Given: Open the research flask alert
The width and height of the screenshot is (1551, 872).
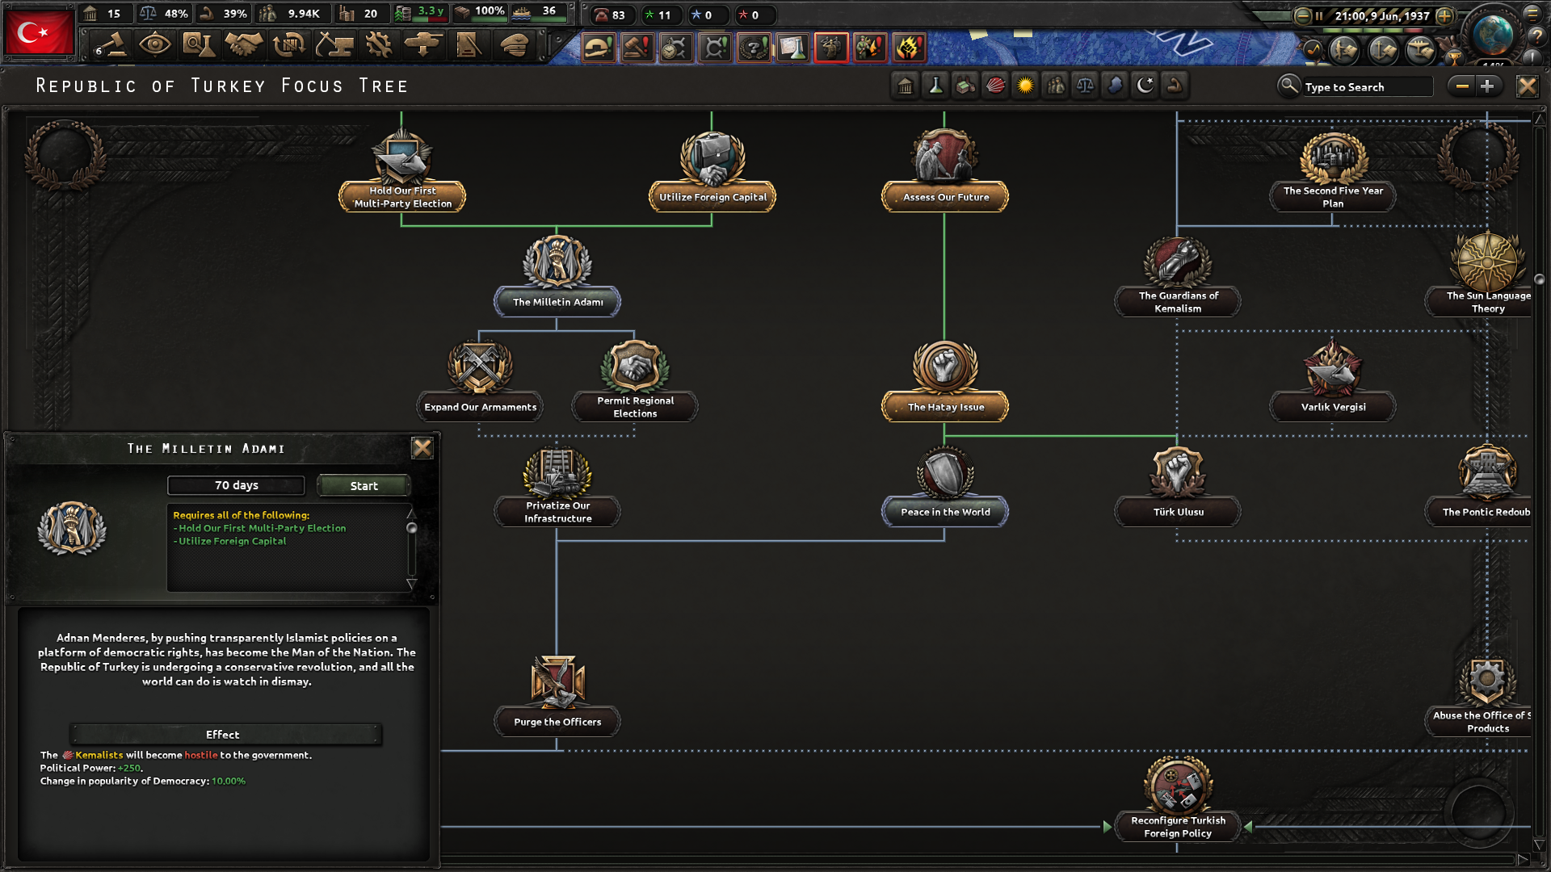Looking at the screenshot, I should pyautogui.click(x=792, y=48).
